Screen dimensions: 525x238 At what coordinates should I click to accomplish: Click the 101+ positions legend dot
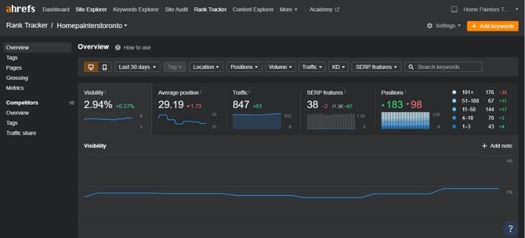(454, 92)
